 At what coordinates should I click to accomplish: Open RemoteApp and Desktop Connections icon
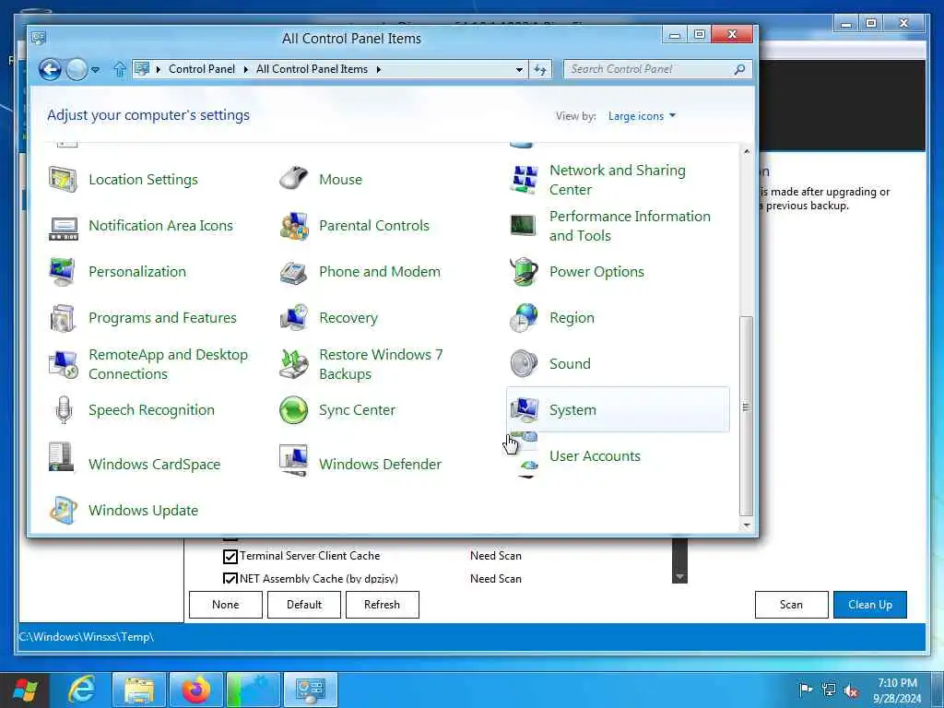[63, 363]
